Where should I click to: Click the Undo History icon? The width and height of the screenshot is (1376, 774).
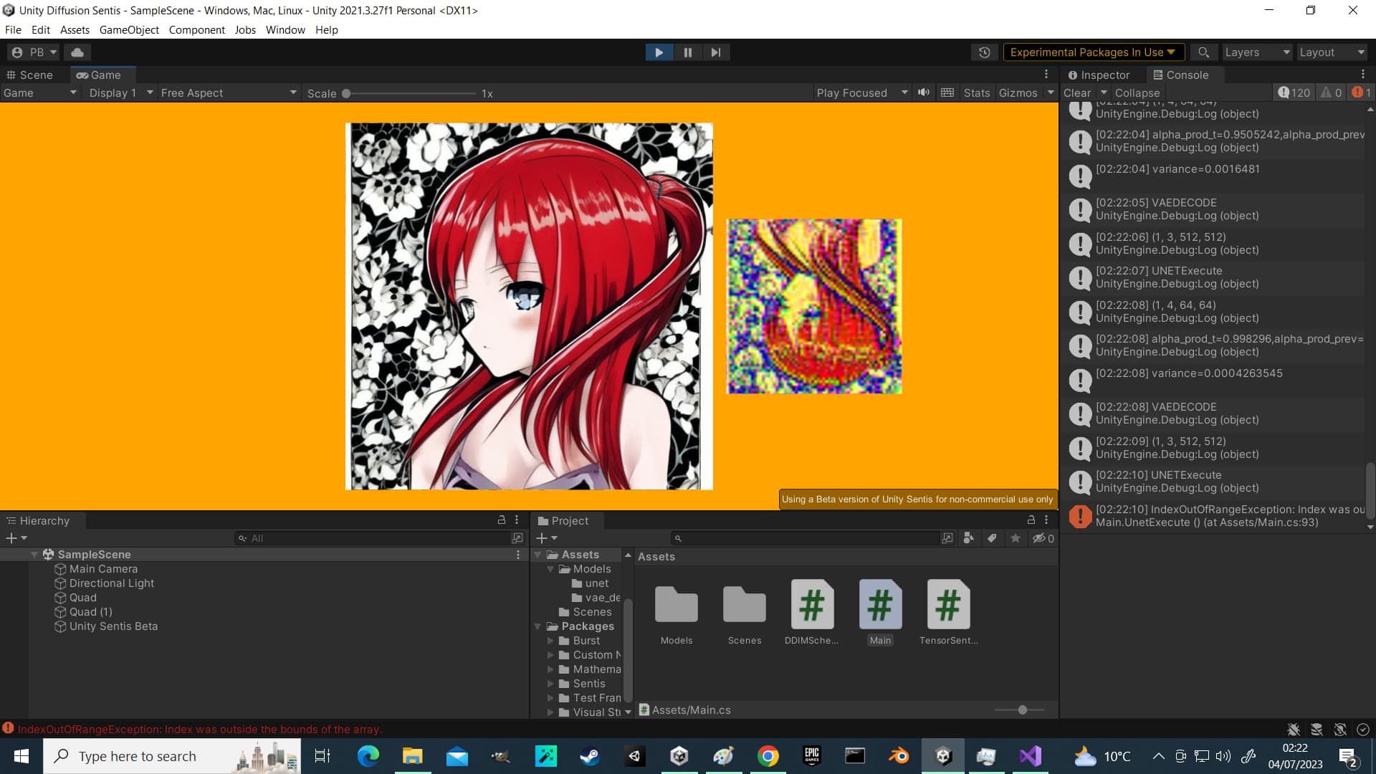coord(985,52)
